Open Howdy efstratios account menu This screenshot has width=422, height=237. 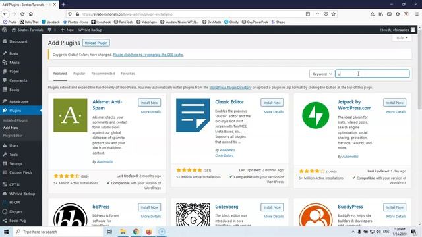(398, 30)
